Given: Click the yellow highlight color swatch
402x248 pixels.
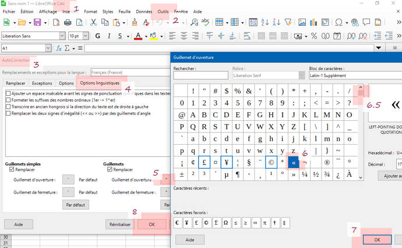Looking at the screenshot, I should (153, 36).
